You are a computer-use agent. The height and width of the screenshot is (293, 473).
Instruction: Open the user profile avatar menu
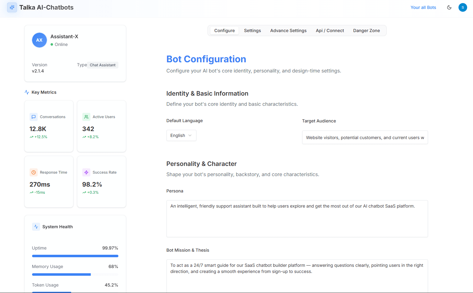pos(463,7)
